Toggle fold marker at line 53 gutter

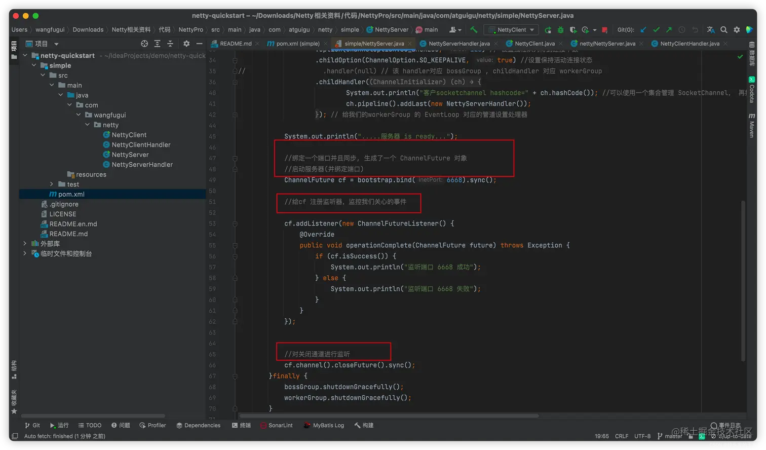235,223
